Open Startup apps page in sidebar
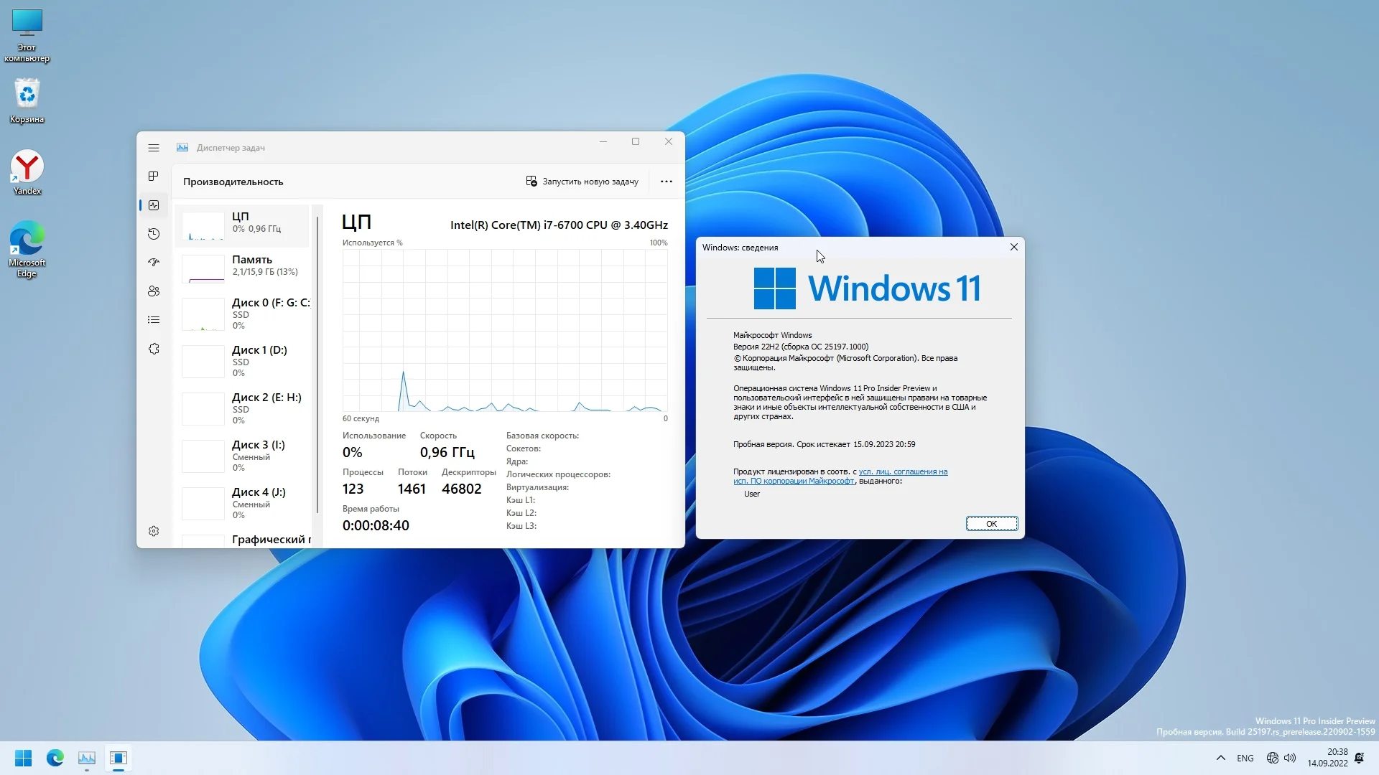Image resolution: width=1379 pixels, height=775 pixels. click(x=154, y=263)
